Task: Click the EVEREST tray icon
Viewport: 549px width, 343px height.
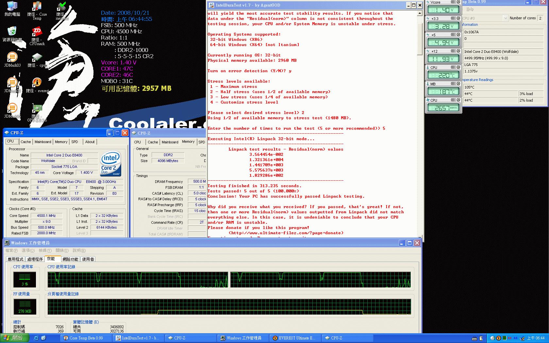Action: pos(499,338)
